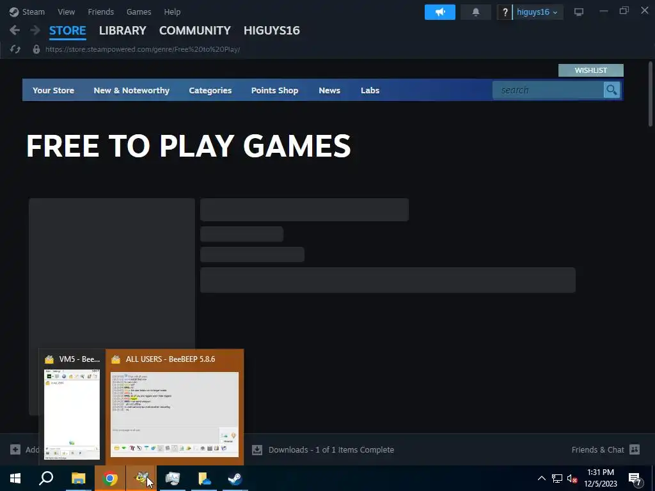Image resolution: width=655 pixels, height=491 pixels.
Task: Show hidden system tray icons
Action: tap(541, 478)
